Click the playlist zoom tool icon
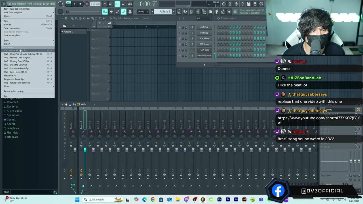Screen dimensions: 363x204 point(100,18)
